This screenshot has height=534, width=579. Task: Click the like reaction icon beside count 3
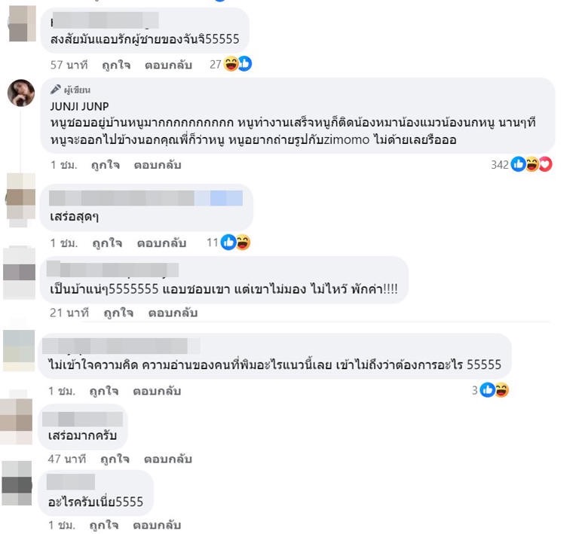[488, 390]
